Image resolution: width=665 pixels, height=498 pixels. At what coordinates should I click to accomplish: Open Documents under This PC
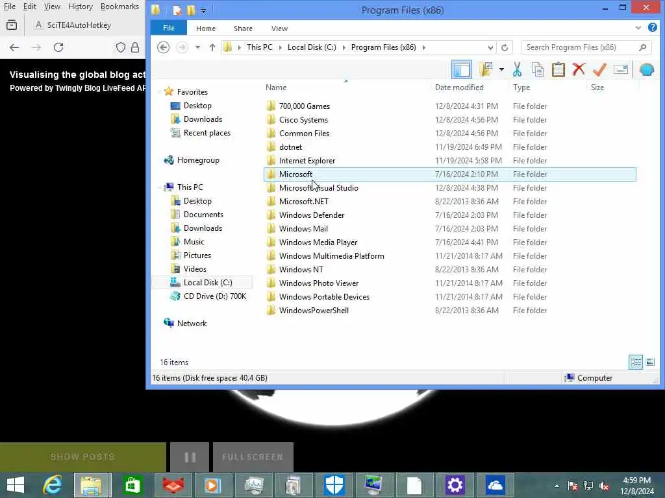[203, 215]
